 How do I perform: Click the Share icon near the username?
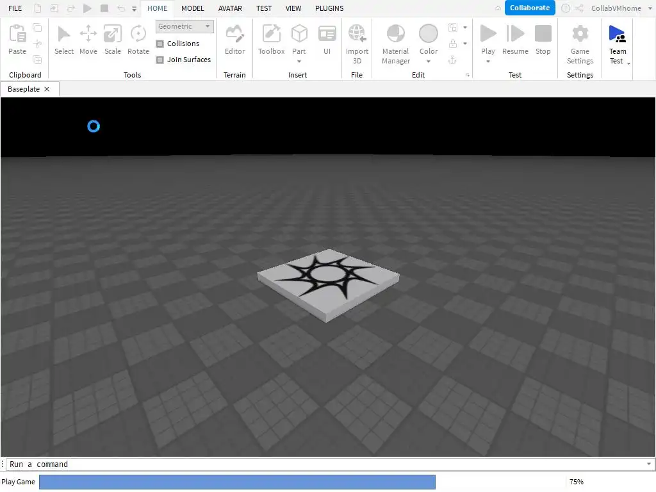point(579,8)
